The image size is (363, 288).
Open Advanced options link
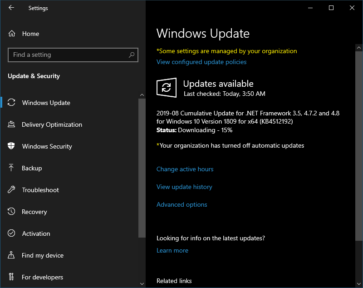click(182, 204)
